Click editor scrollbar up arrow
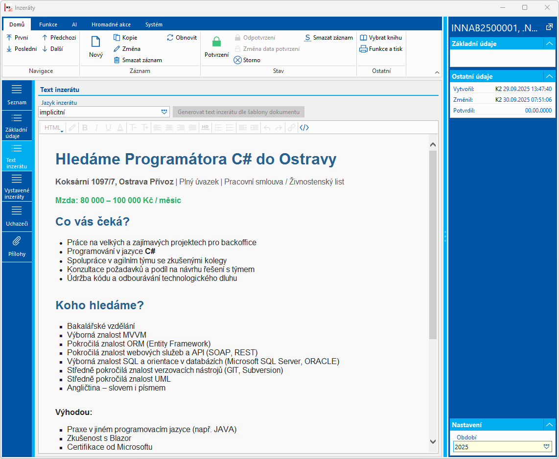Viewport: 559px width, 459px height. 433,145
